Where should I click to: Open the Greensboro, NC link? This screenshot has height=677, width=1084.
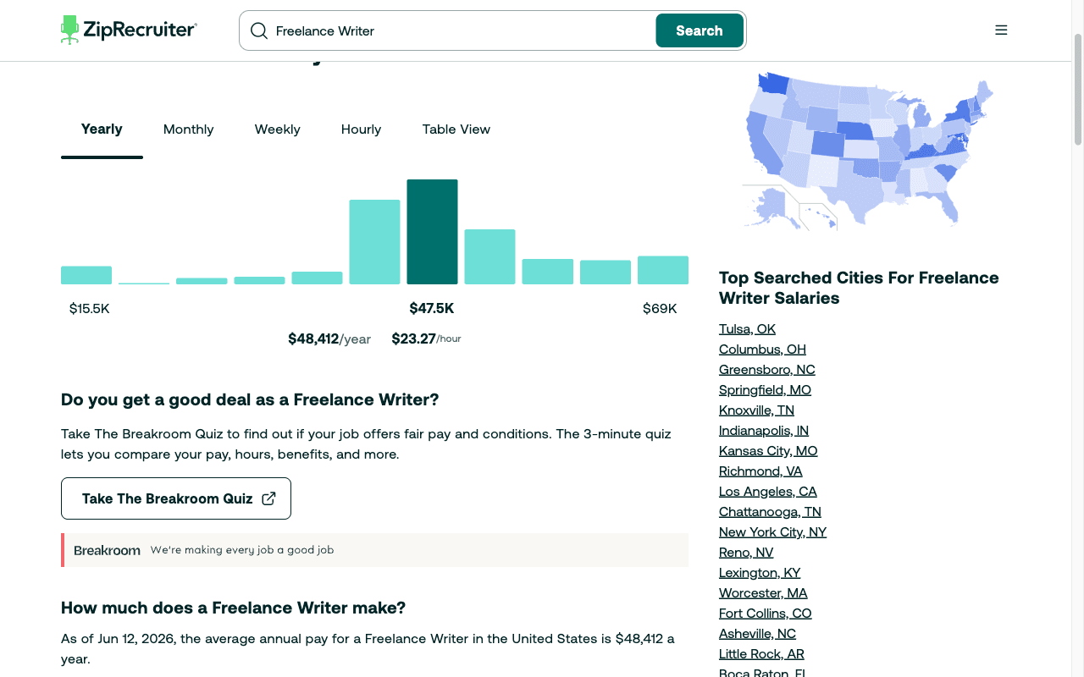tap(767, 369)
